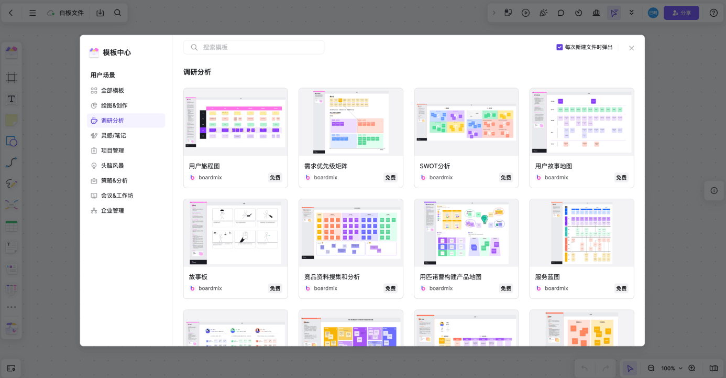Screen dimensions: 726x378
Task: Select 项目管理 category
Action: tap(126, 150)
